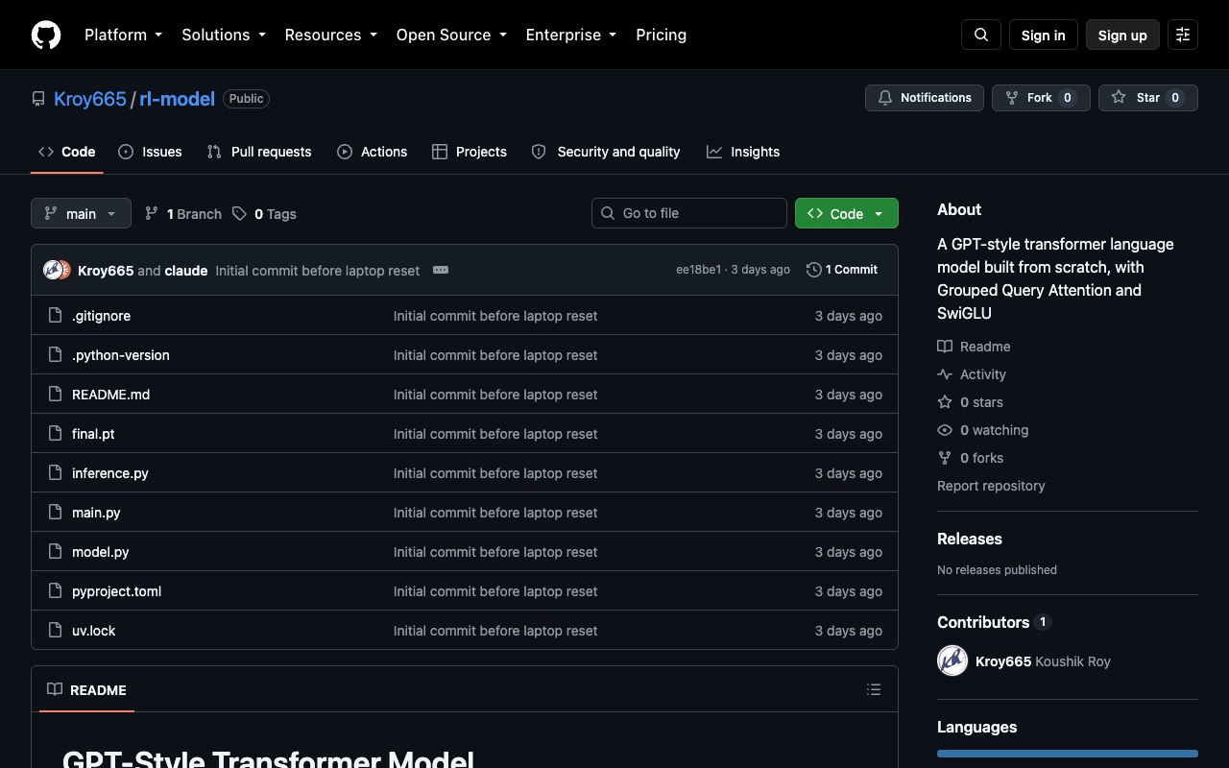Click the Kroy665 contributor avatar
Viewport: 1229px width, 768px height.
952,660
